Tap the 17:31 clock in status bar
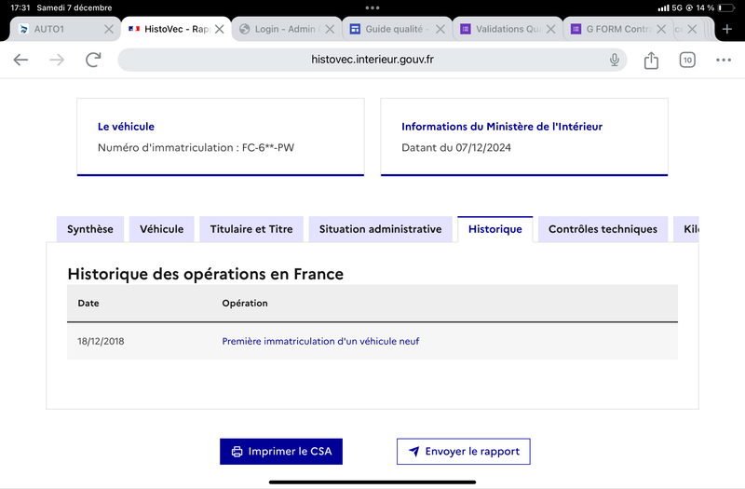745x489 pixels. (x=20, y=7)
